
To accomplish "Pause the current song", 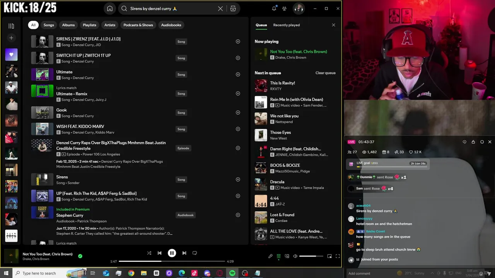I will [172, 253].
